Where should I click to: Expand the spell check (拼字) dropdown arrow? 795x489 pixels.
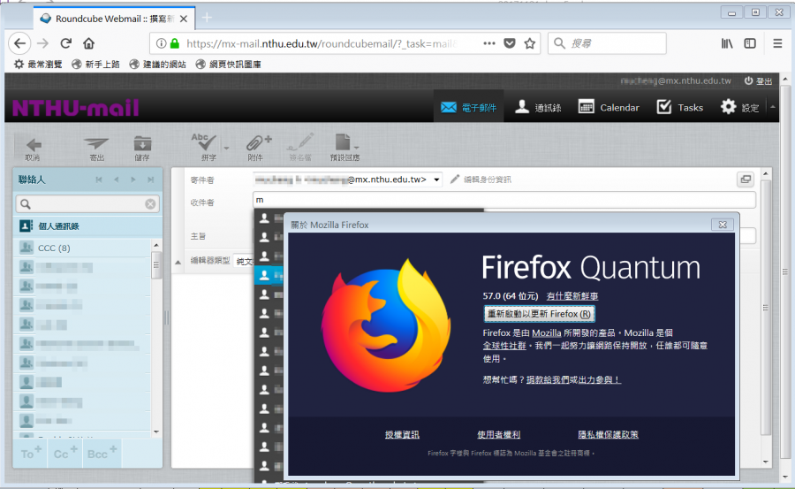coord(226,148)
